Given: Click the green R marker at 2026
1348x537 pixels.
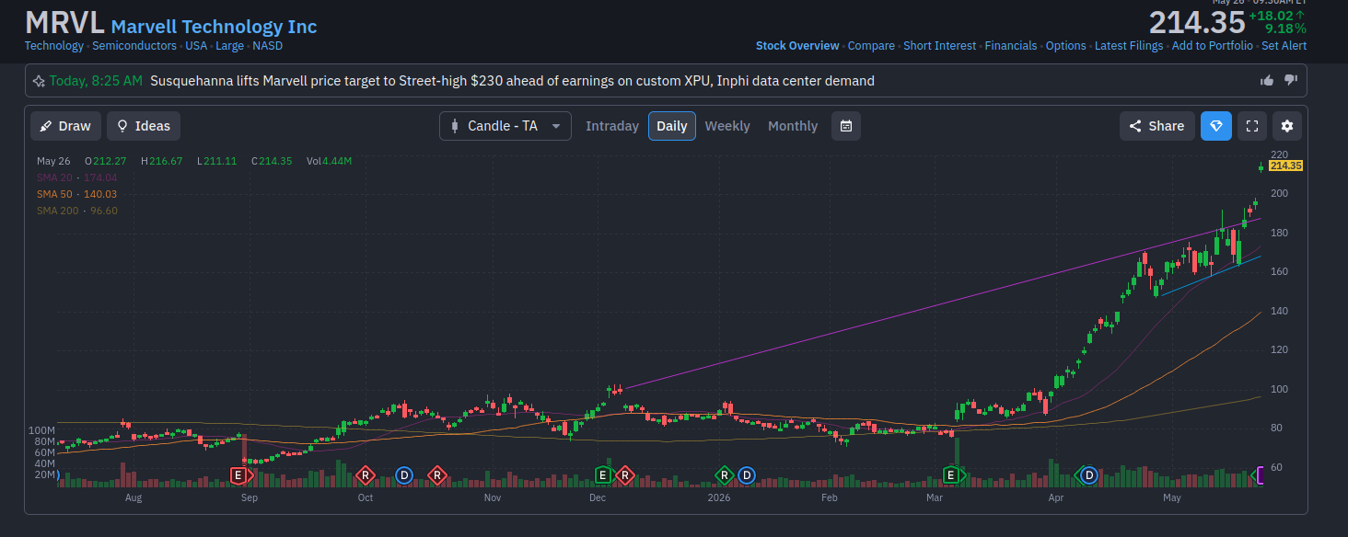Looking at the screenshot, I should [x=725, y=475].
